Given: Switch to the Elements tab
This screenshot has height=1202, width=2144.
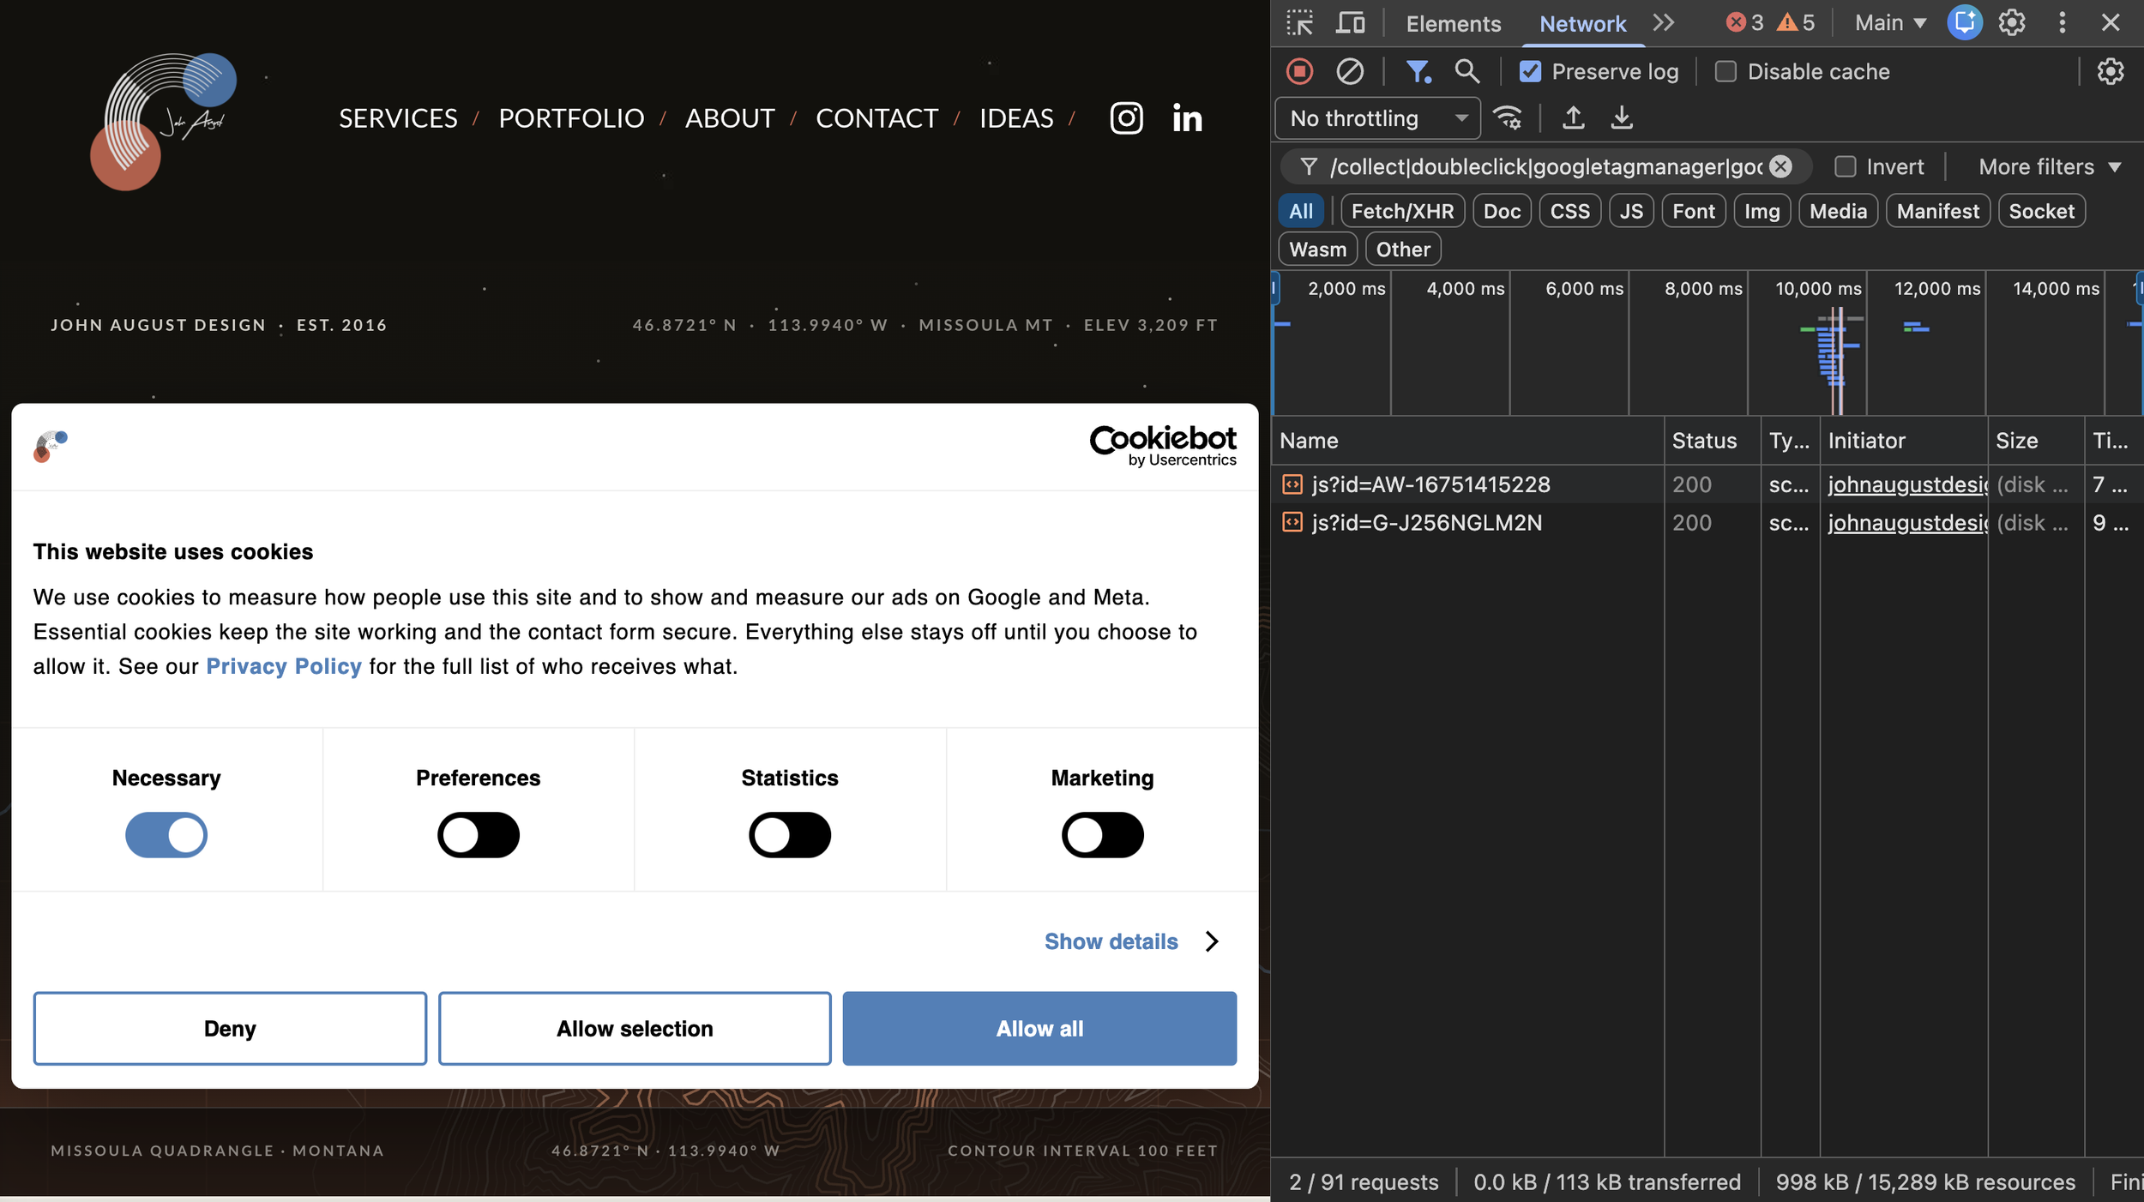Looking at the screenshot, I should coord(1453,24).
